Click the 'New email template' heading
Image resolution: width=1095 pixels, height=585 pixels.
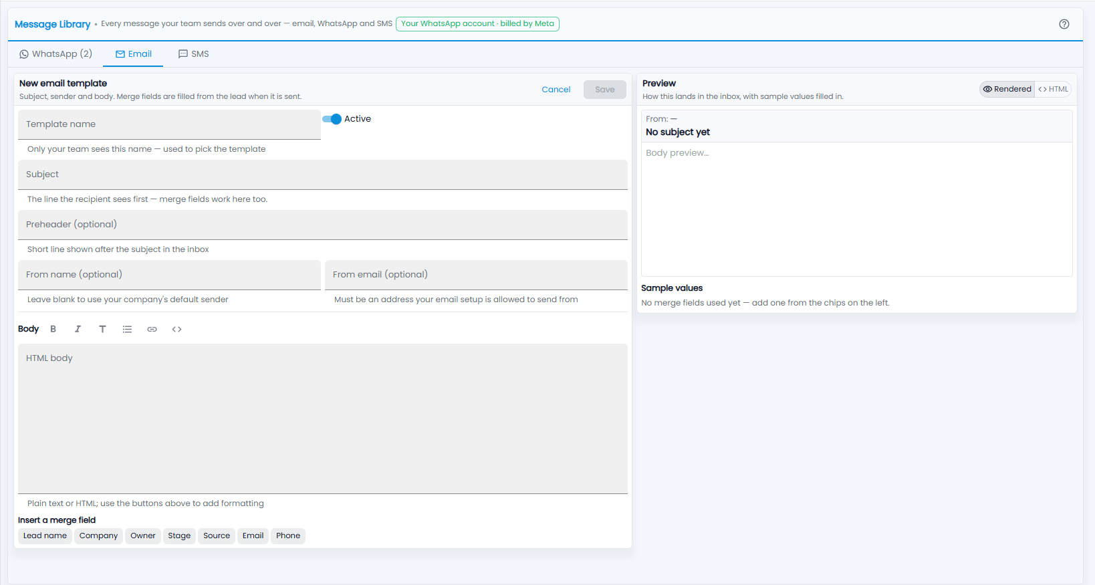(x=63, y=84)
